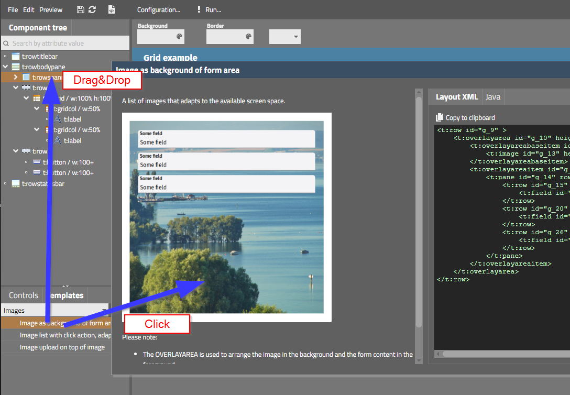Click the Copy to clipboard icon

(x=440, y=118)
